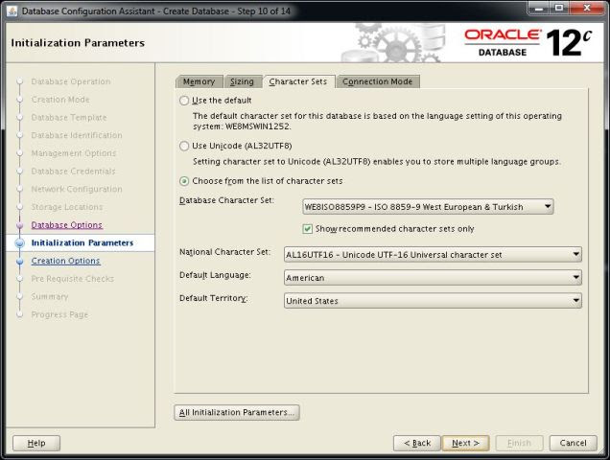Image resolution: width=610 pixels, height=460 pixels.
Task: Open the Default Language dropdown
Action: point(433,278)
